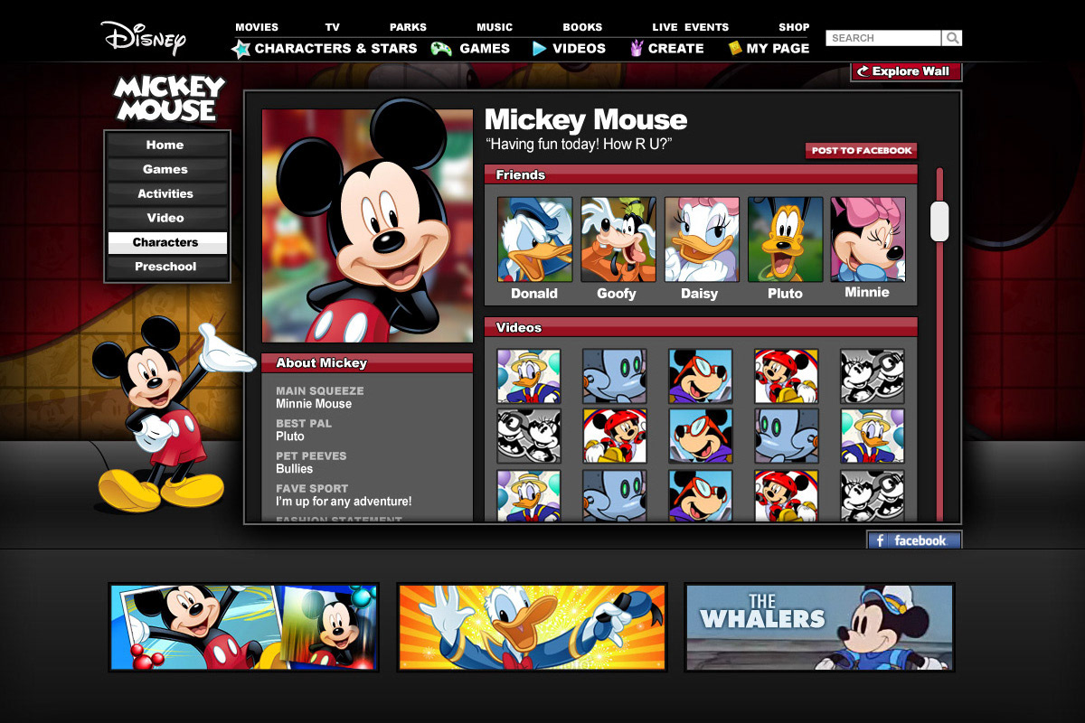The height and width of the screenshot is (723, 1085).
Task: Open the Donald Duck orange starburst banner
Action: click(532, 626)
